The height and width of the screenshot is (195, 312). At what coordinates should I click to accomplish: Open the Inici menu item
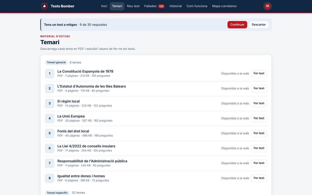(x=104, y=6)
